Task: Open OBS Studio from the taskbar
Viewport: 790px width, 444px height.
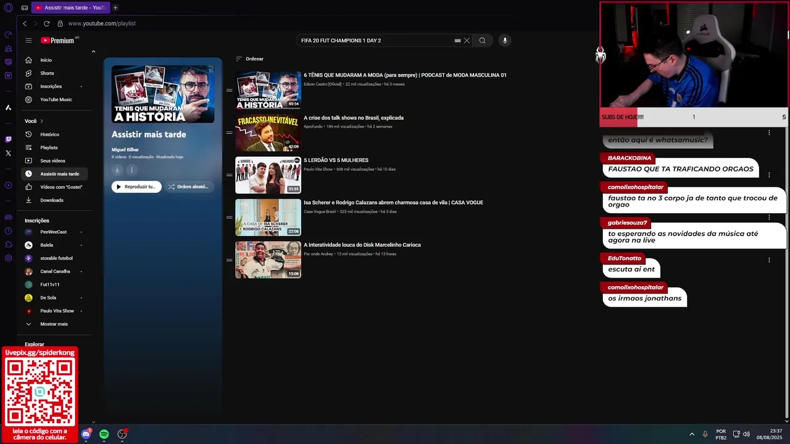Action: point(122,434)
